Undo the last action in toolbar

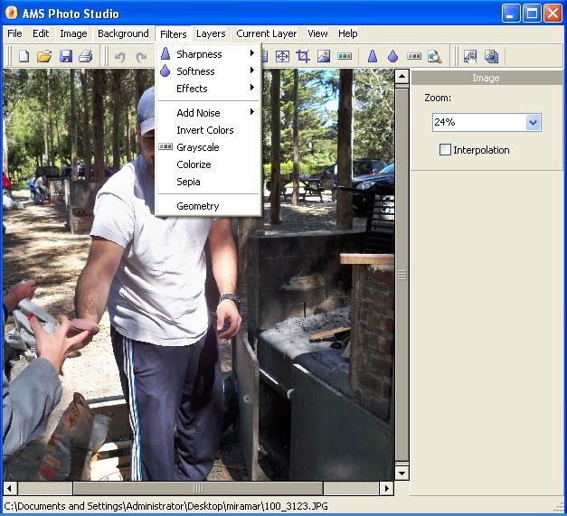(x=119, y=57)
